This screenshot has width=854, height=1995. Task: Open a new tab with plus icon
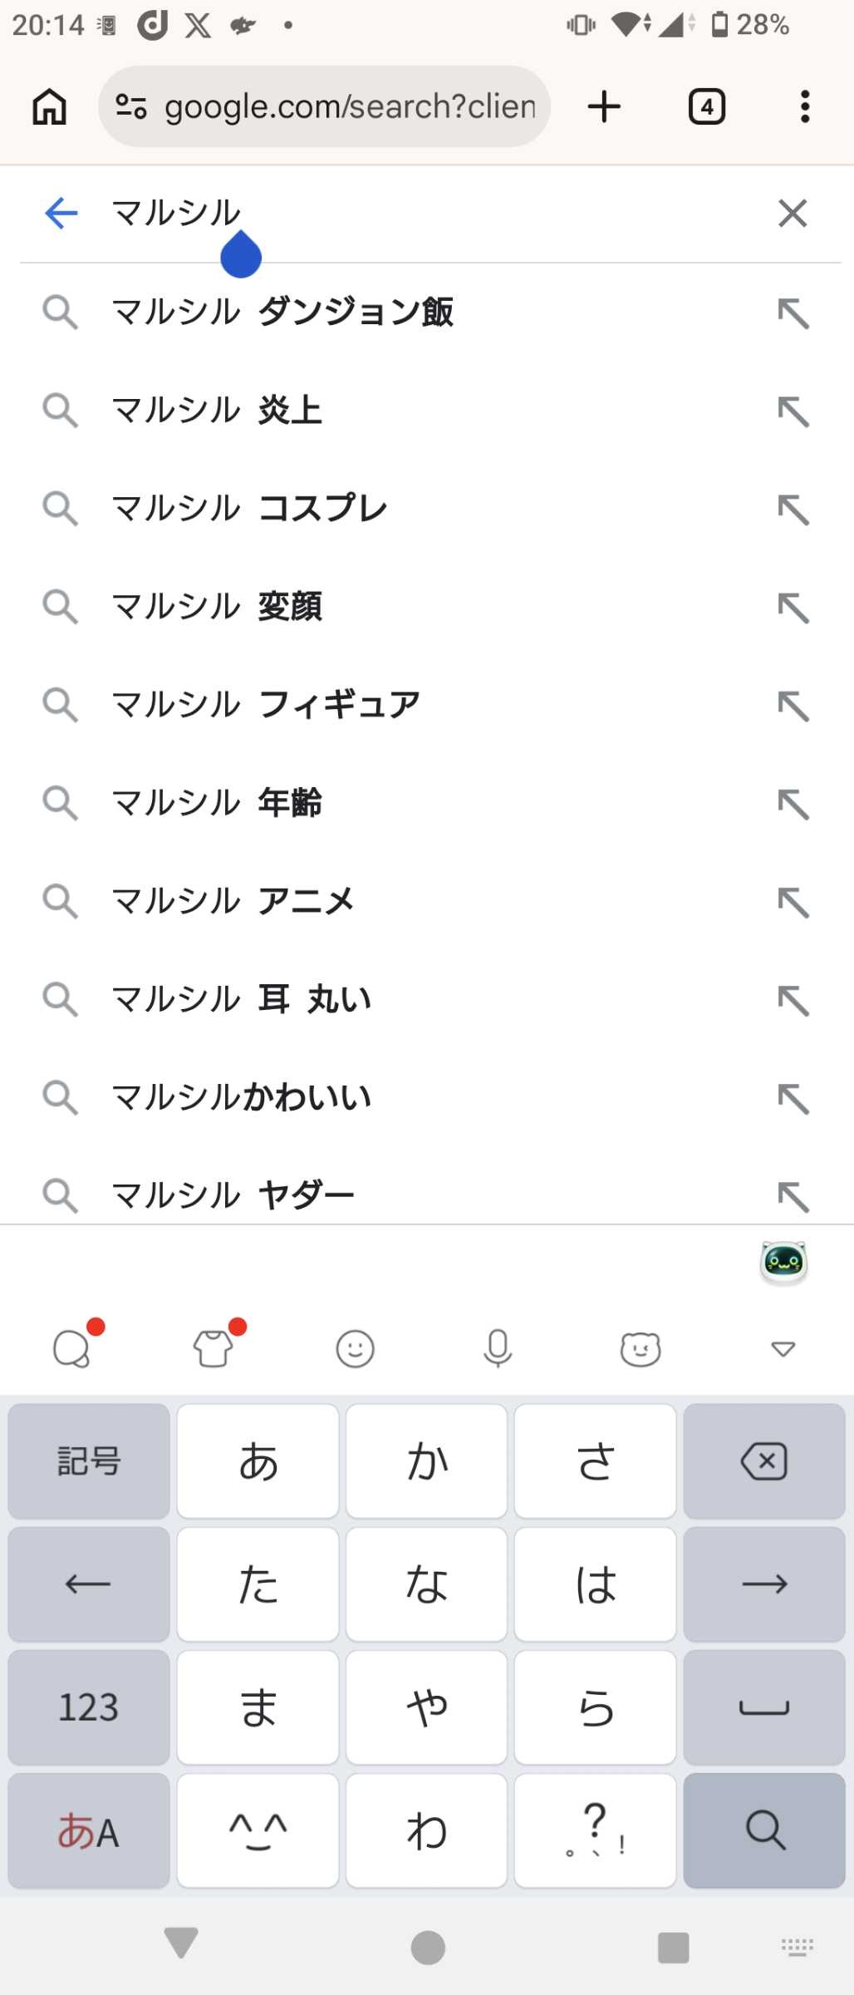click(604, 107)
